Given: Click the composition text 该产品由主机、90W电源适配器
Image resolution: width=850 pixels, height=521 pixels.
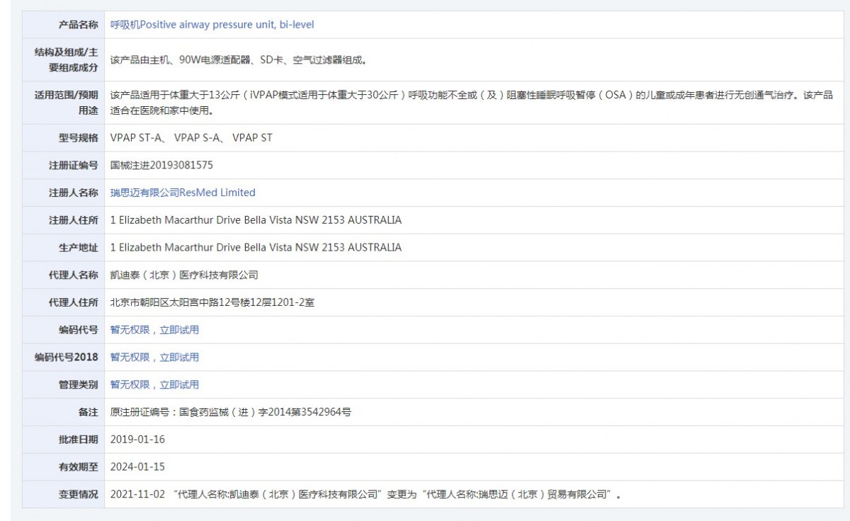Looking at the screenshot, I should coord(239,60).
